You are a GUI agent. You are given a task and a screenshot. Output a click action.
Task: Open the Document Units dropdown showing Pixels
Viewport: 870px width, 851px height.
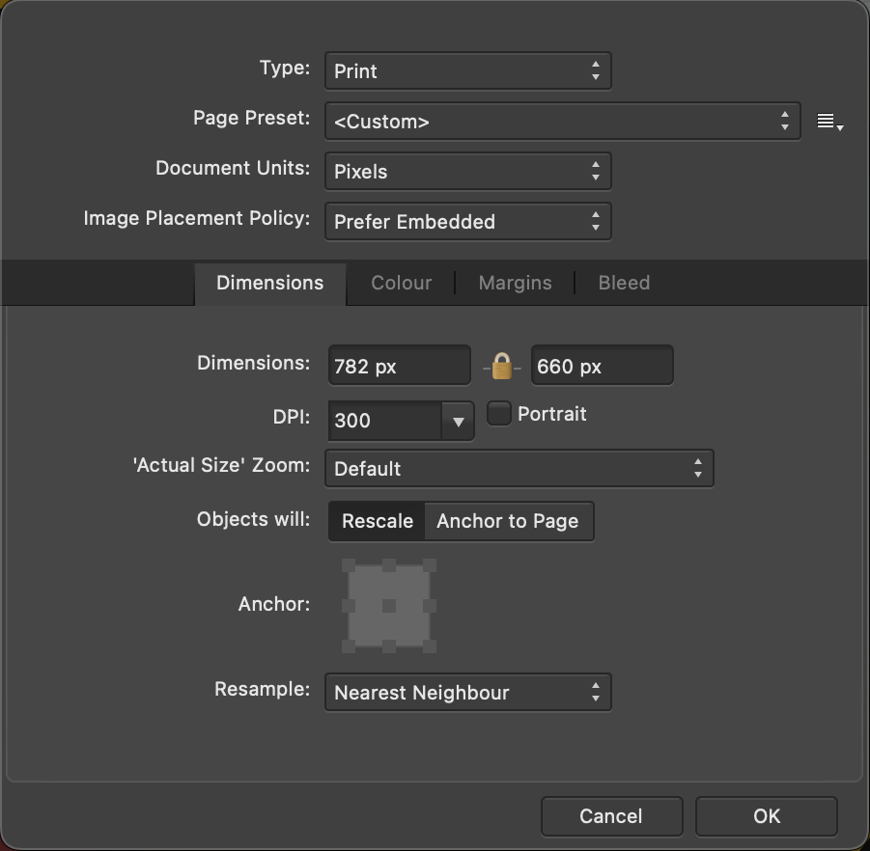467,171
